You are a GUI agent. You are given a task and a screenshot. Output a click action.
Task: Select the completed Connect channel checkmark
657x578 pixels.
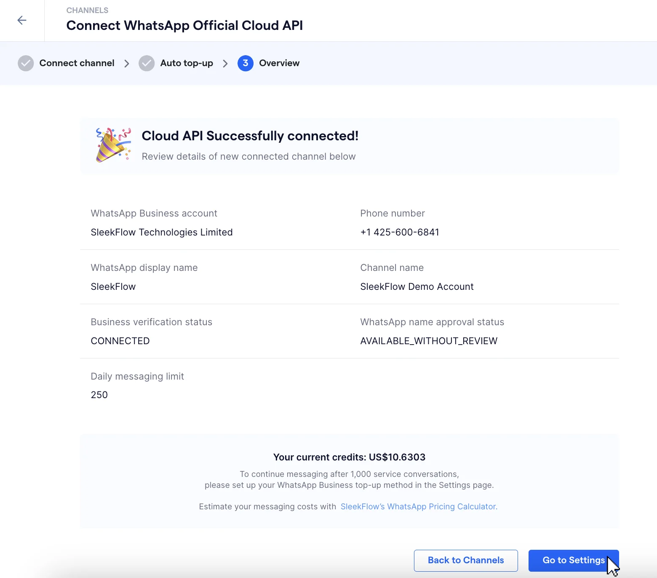pyautogui.click(x=26, y=63)
